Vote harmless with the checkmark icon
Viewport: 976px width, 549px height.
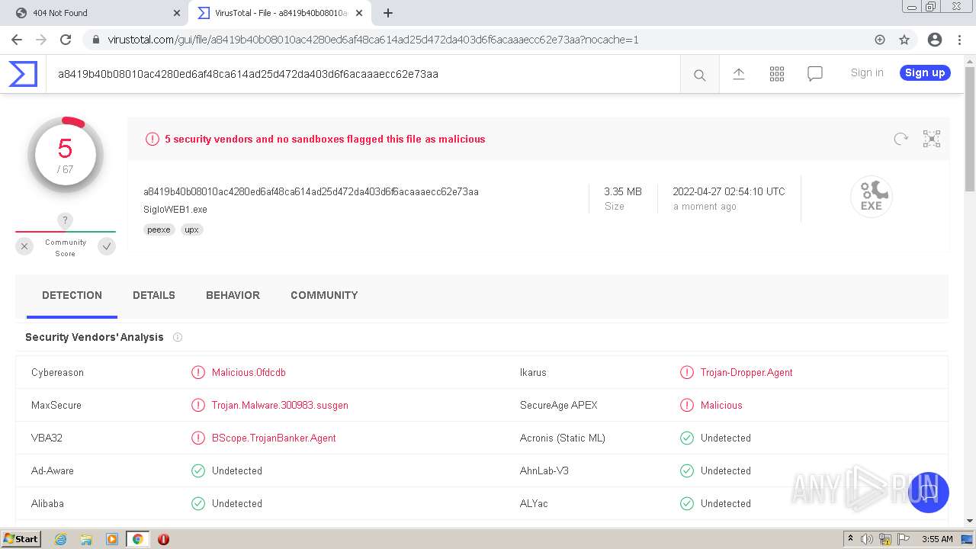107,246
